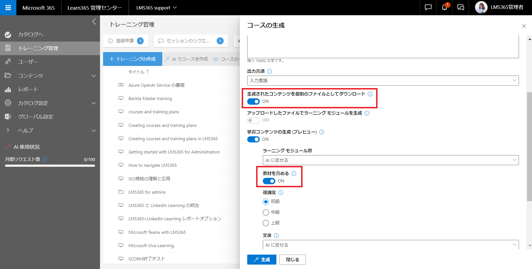532x269 pixels.
Task: Click the 生成 button
Action: coord(262,260)
